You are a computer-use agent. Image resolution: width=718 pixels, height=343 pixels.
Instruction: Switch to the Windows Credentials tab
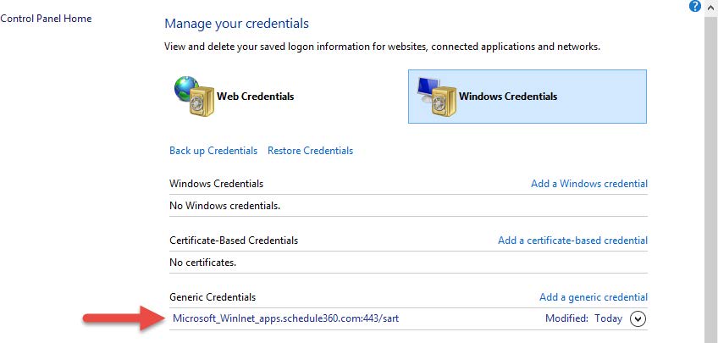(x=527, y=97)
